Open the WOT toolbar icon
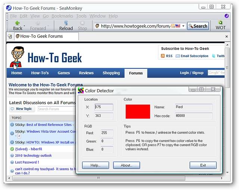The image size is (239, 190). 220,22
